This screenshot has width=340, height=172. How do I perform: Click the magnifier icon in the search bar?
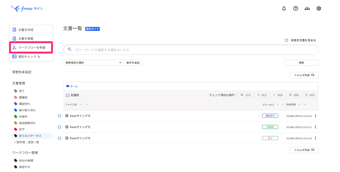[x=70, y=50]
